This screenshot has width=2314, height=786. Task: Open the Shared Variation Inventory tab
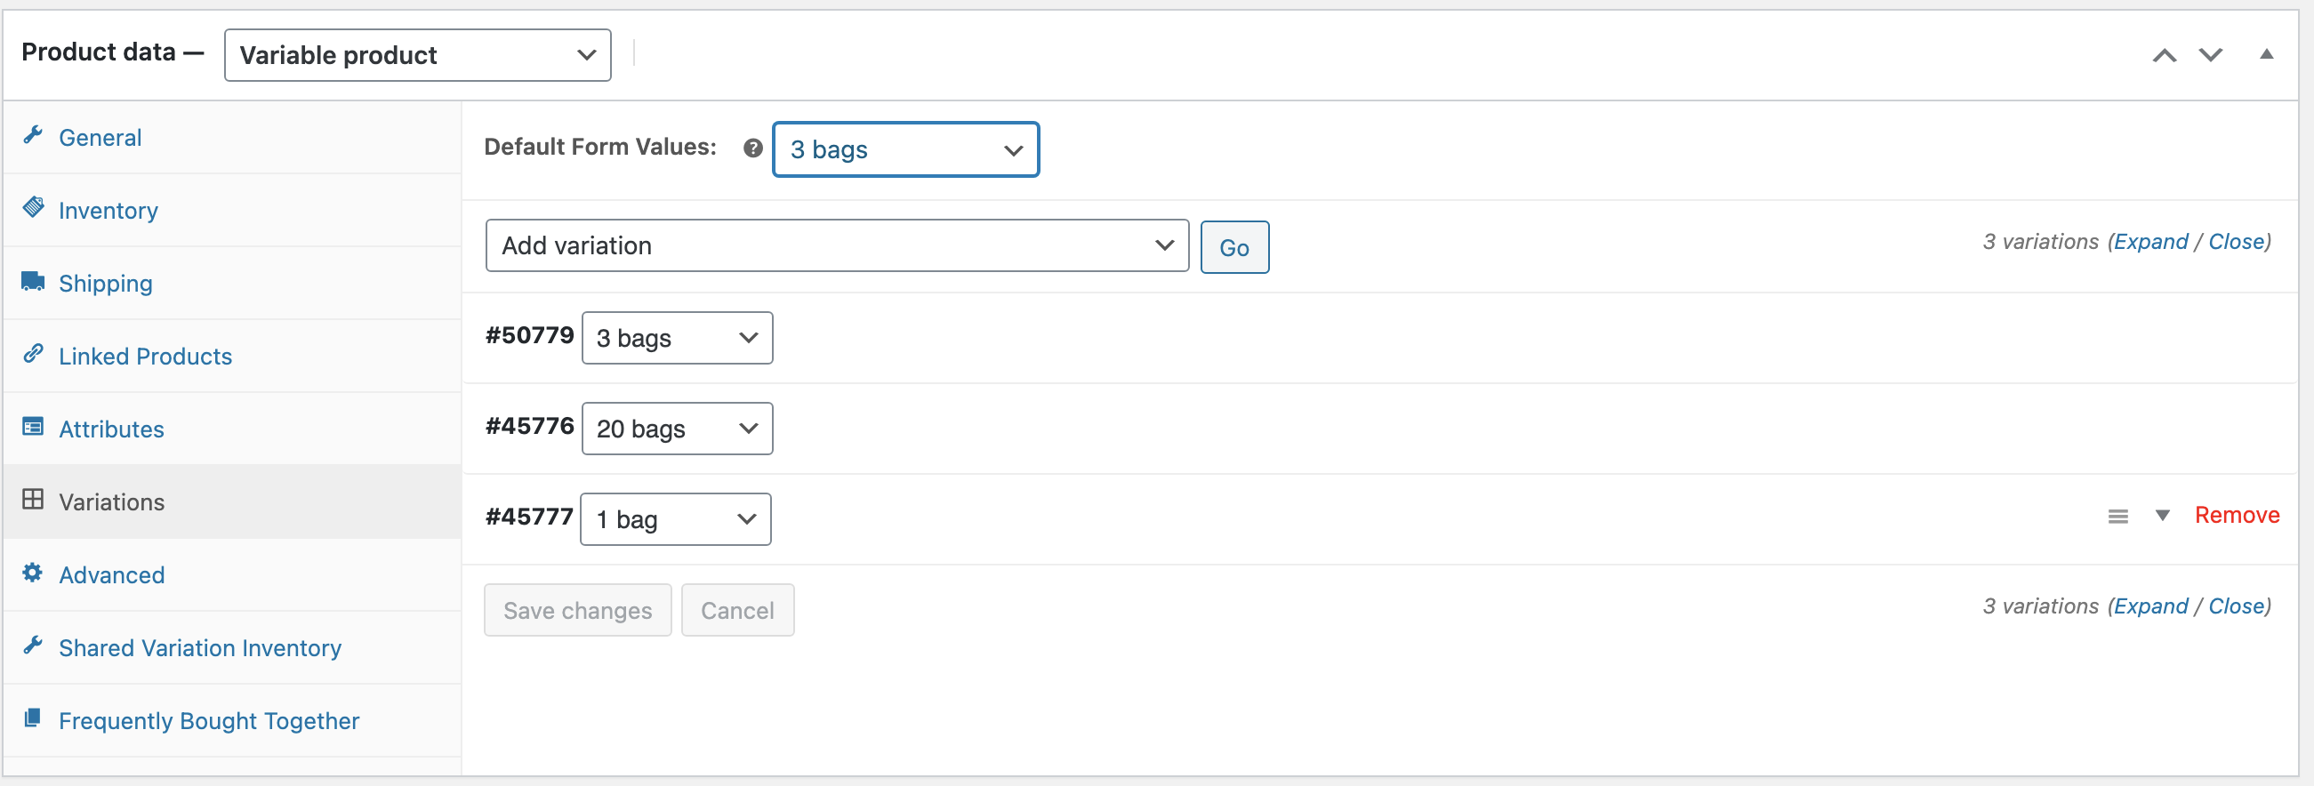click(x=199, y=647)
